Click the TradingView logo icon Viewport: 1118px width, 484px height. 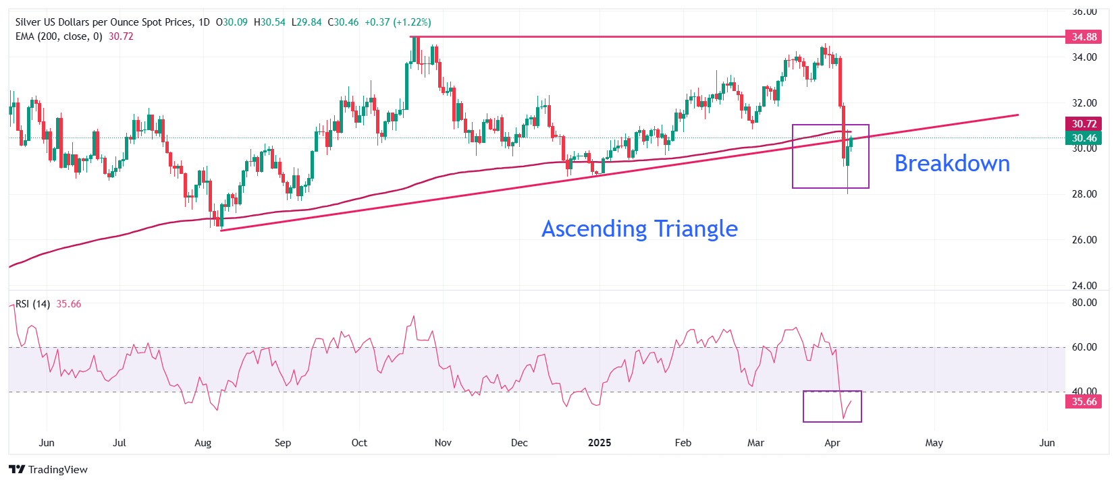click(17, 469)
